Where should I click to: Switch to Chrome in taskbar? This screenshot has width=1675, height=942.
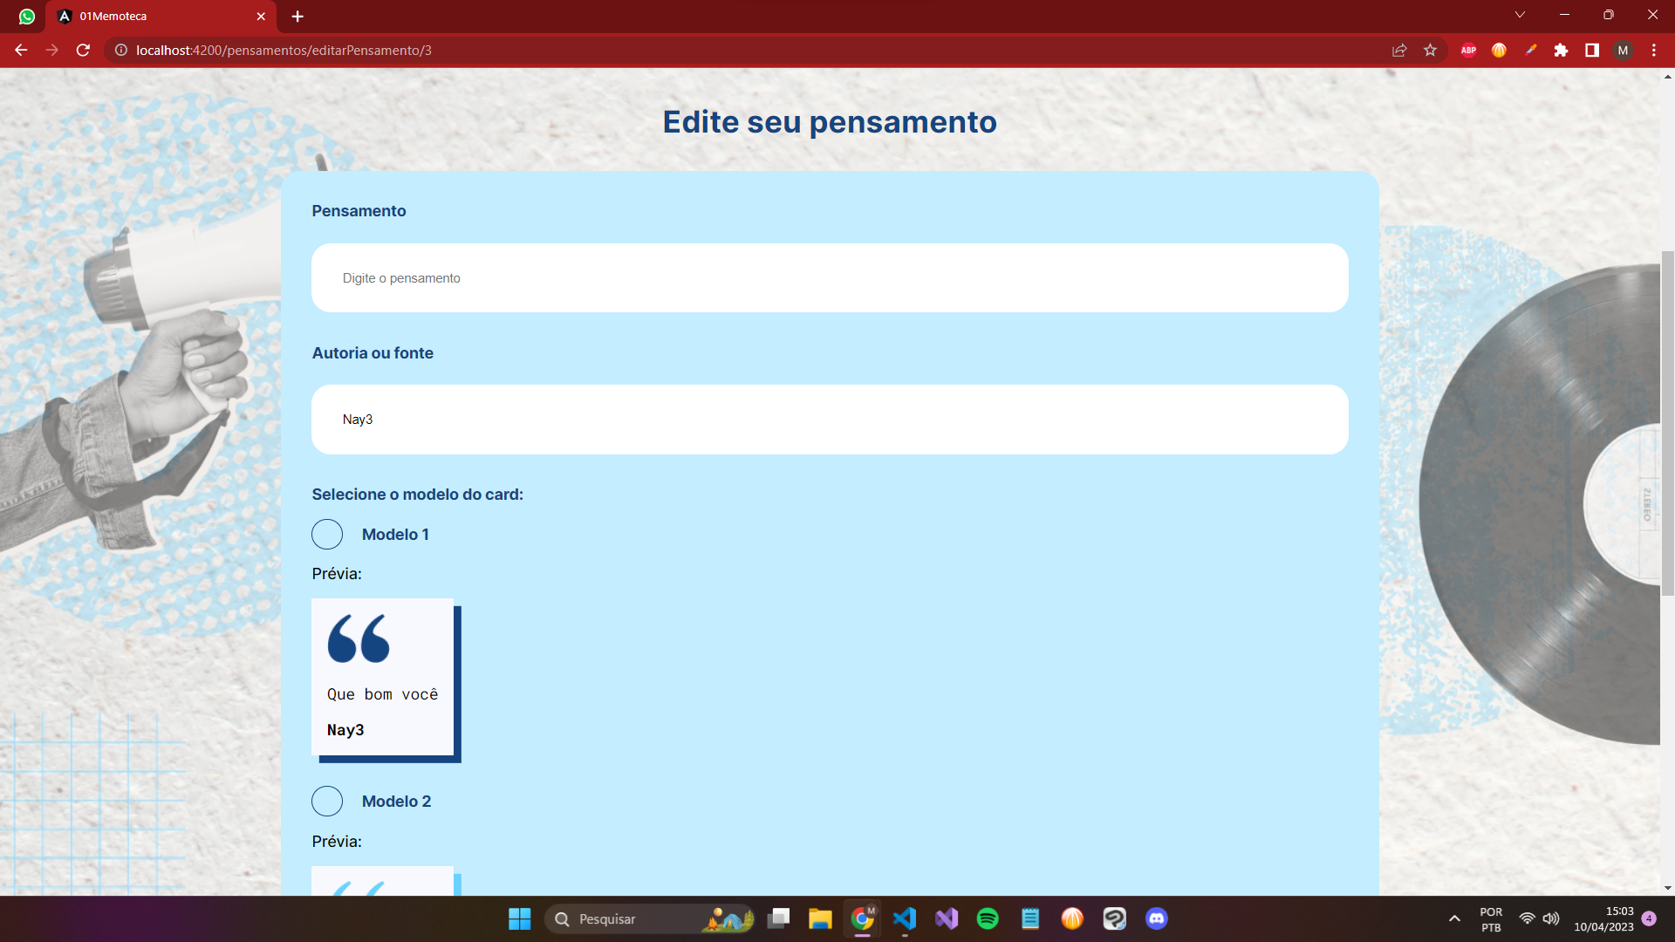click(862, 918)
